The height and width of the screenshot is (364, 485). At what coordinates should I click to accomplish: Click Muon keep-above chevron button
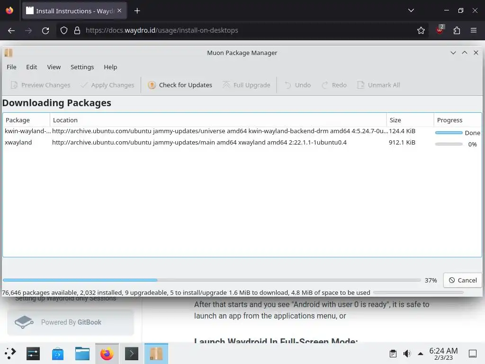coord(465,53)
